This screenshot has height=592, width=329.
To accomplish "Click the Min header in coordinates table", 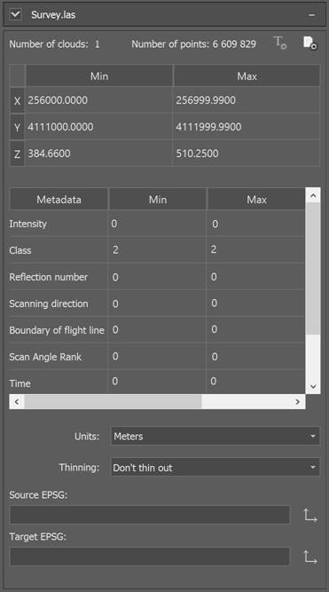I will [x=99, y=76].
